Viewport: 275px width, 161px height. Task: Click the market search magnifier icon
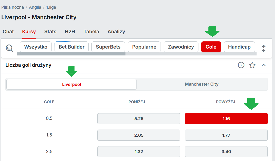tap(9, 48)
